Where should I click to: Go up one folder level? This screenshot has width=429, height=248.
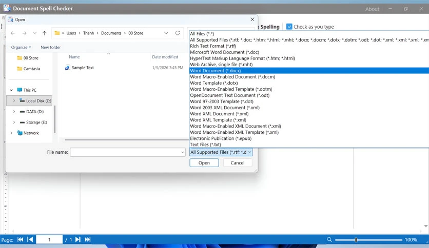[44, 33]
